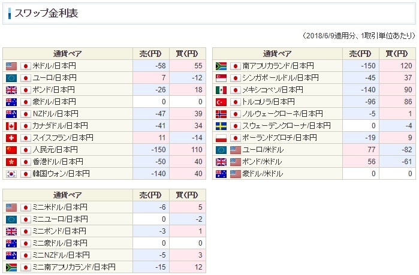Click the Hong Kong flag in 香港ドル/日本円 row
Viewport: 419px width, 275px height.
pyautogui.click(x=11, y=162)
